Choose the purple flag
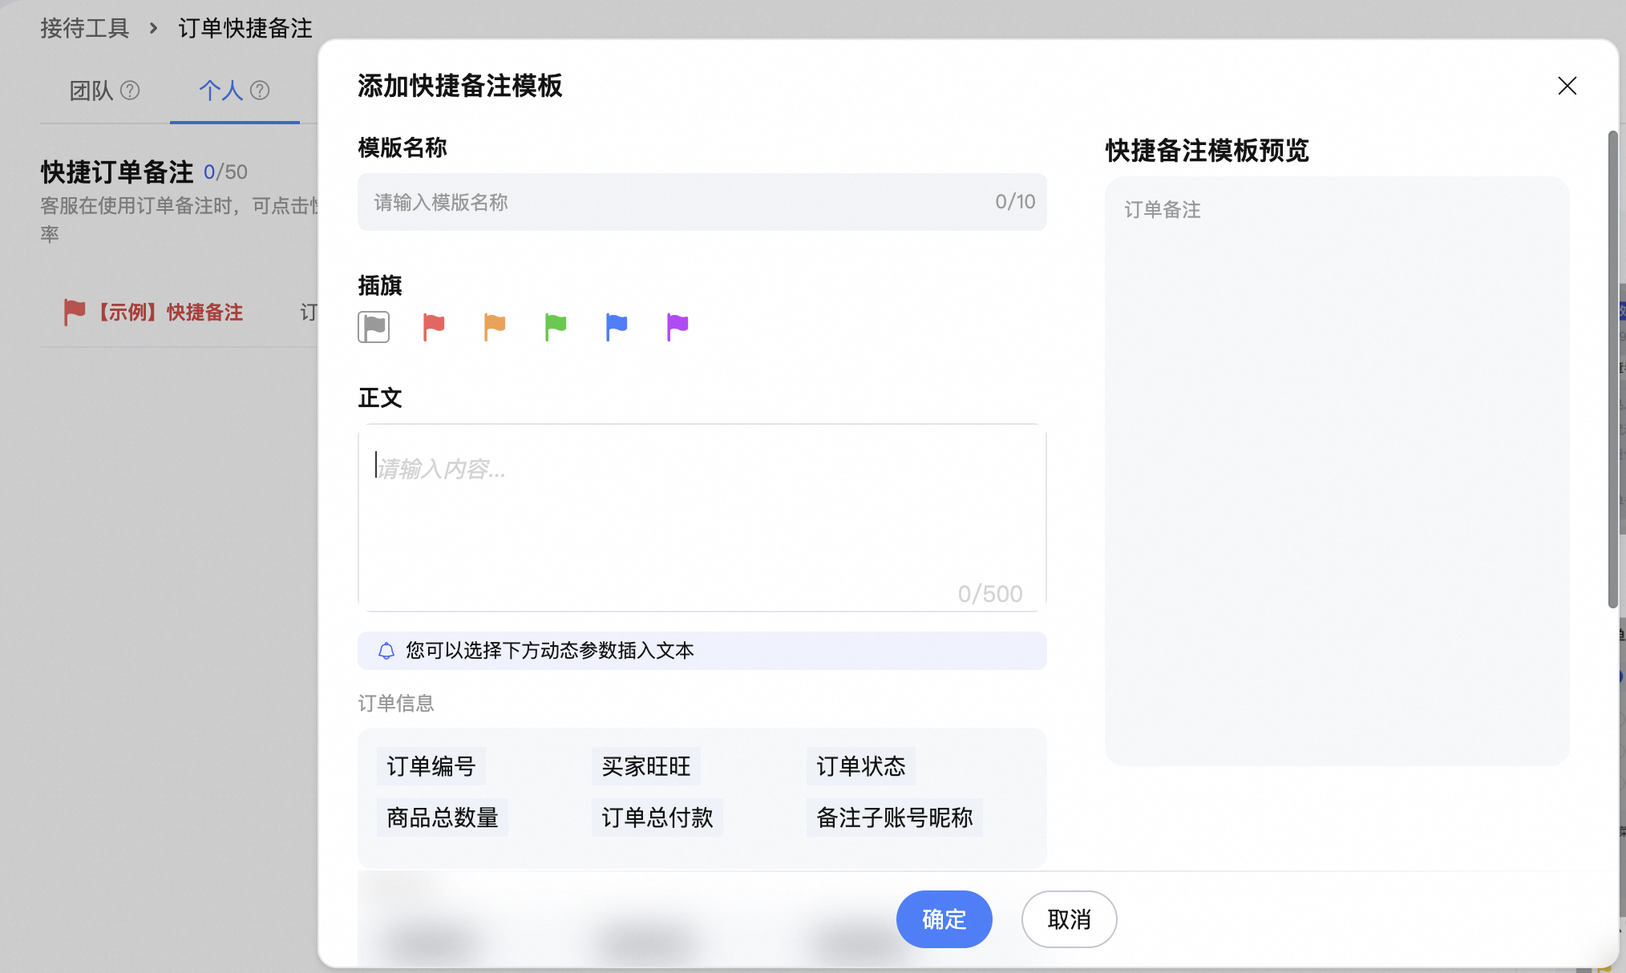This screenshot has width=1626, height=973. tap(677, 327)
